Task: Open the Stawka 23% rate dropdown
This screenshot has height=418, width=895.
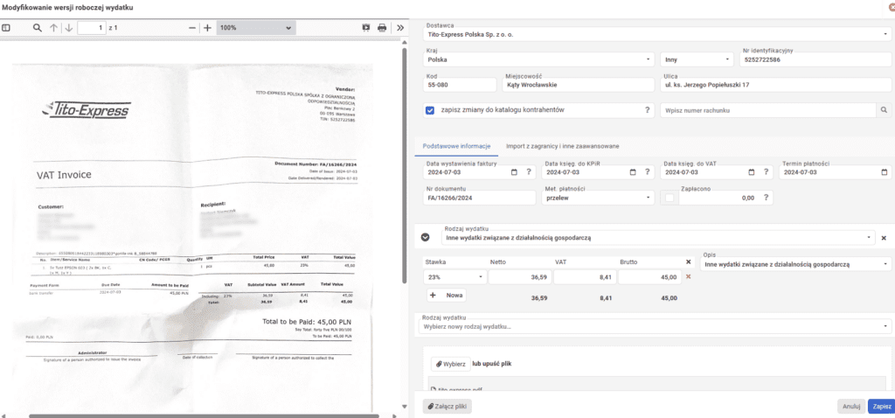Action: [481, 277]
